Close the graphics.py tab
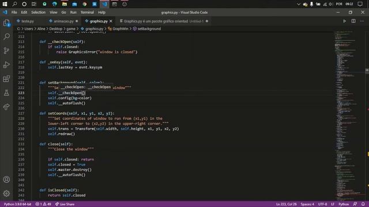Viewport: 369px width, 207px height. (x=111, y=21)
